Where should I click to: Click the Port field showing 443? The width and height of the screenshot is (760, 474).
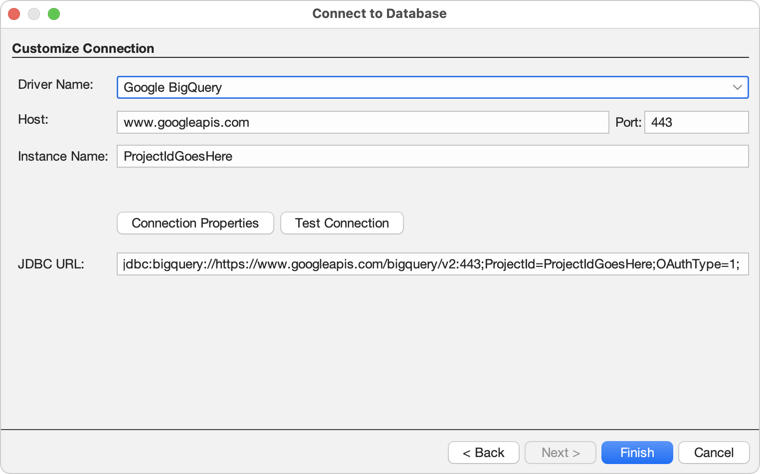click(x=696, y=122)
